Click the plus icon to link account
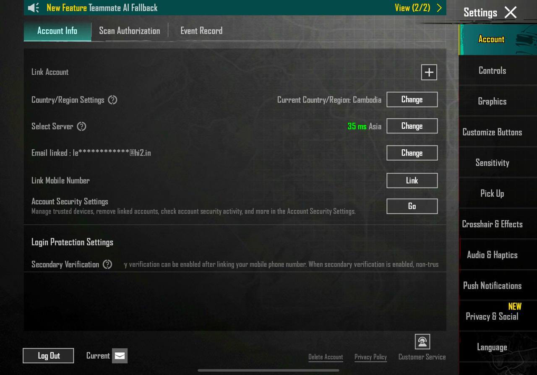The image size is (537, 375). coord(429,72)
